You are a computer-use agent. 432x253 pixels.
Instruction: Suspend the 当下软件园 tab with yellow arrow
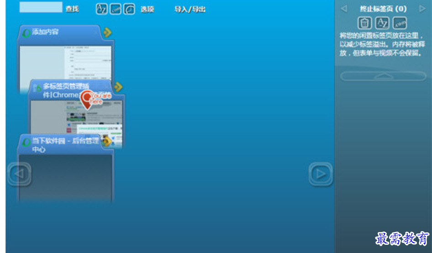coord(107,142)
